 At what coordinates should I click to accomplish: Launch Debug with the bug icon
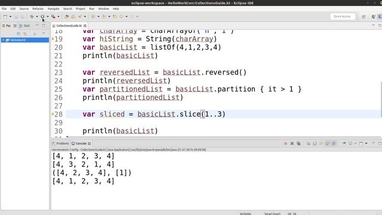click(32, 17)
